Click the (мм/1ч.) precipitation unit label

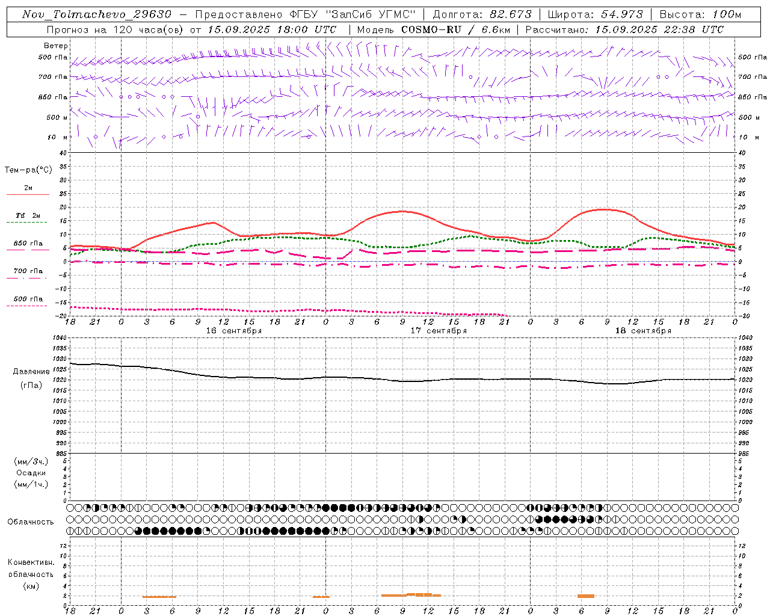[31, 484]
